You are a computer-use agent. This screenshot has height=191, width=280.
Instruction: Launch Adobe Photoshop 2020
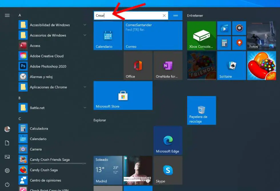pyautogui.click(x=52, y=66)
